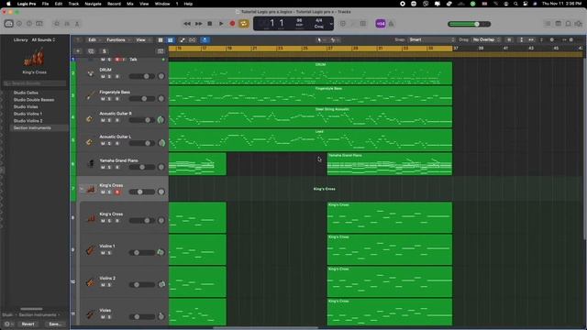Disable record on King's Cross stack track
Viewport: 587px width, 330px height.
117,192
